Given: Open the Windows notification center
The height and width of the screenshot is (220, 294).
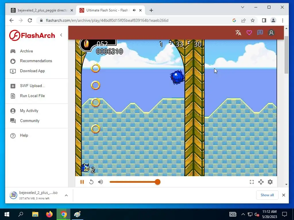Looking at the screenshot, I should point(285,214).
